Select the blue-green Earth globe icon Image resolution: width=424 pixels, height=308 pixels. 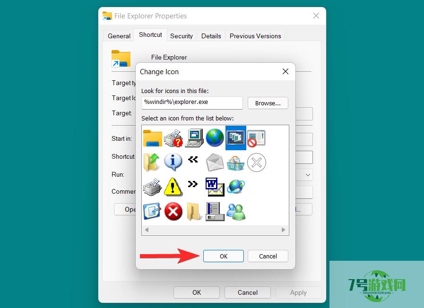(x=215, y=138)
